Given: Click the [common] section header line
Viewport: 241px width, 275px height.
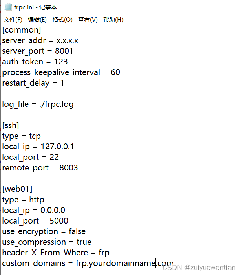Looking at the screenshot, I should pyautogui.click(x=22, y=30).
